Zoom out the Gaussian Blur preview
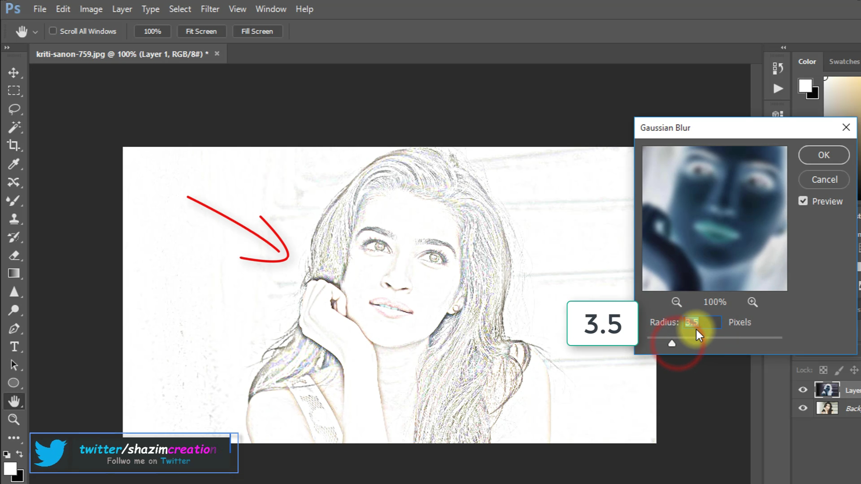This screenshot has width=861, height=484. (x=676, y=302)
